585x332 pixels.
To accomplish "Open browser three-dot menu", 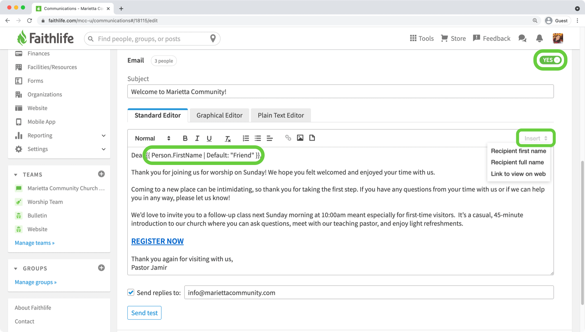I will (577, 21).
